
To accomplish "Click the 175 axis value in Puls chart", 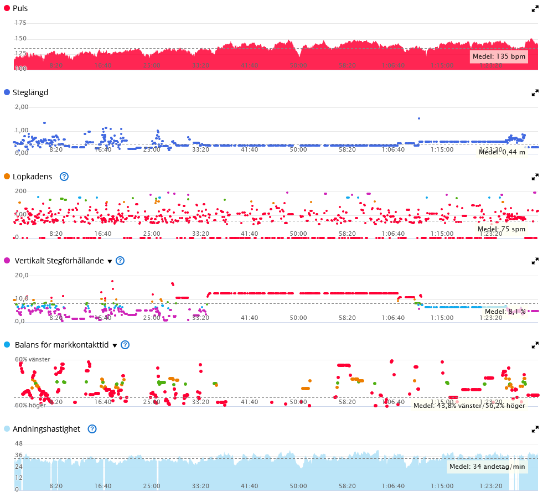I will (x=20, y=23).
